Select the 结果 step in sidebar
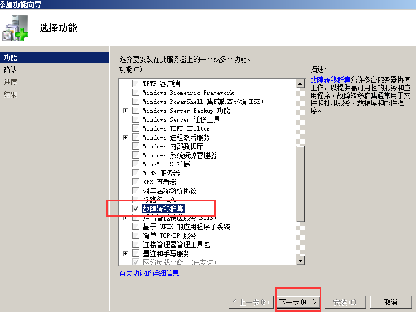Screen dimensions: 416x312 pyautogui.click(x=11, y=94)
